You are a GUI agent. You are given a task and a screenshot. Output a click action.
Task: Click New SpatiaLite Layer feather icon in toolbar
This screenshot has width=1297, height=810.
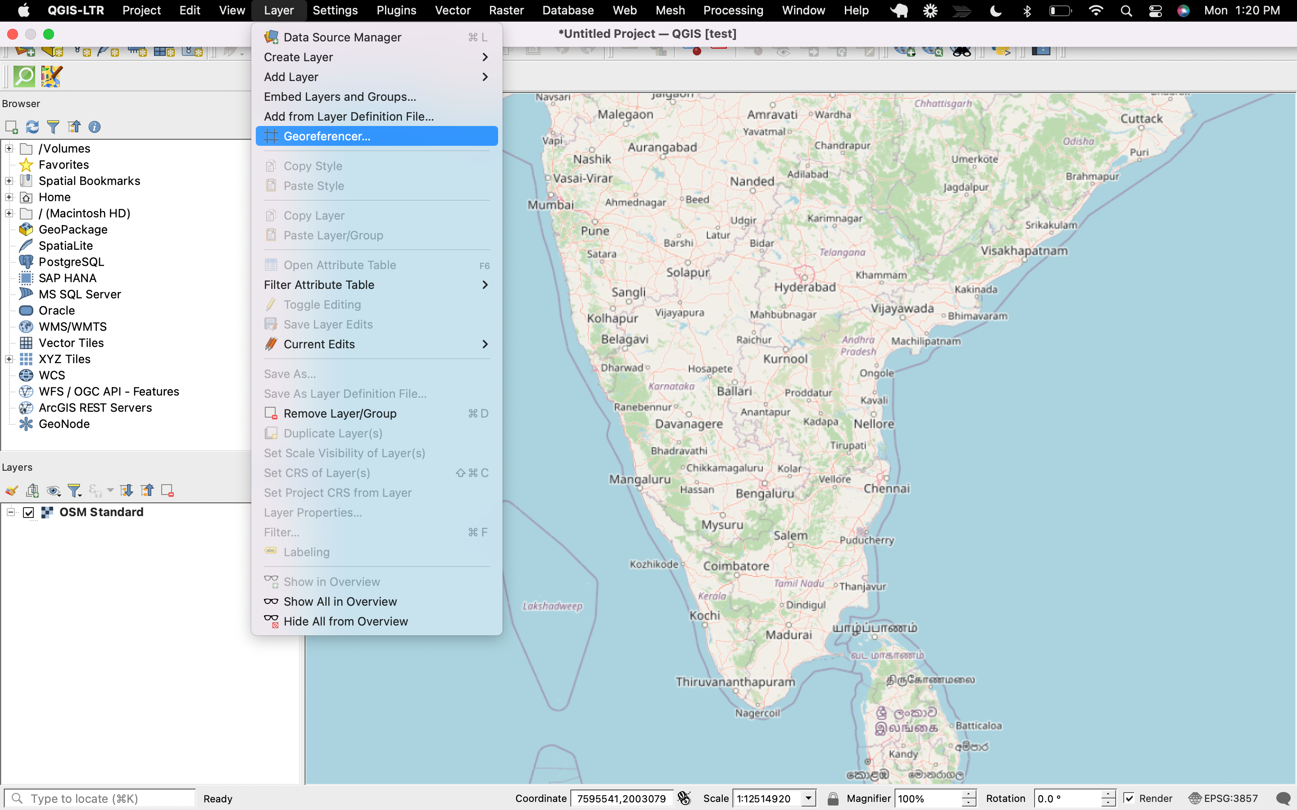[108, 51]
